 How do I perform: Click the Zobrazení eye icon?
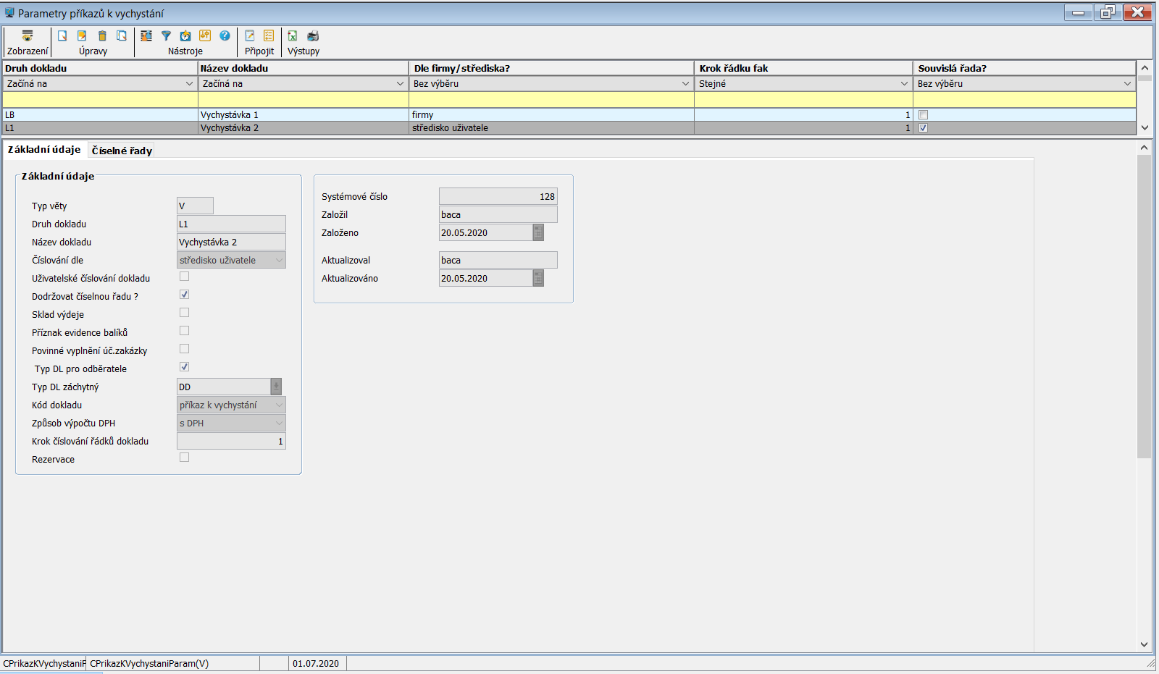pos(28,36)
